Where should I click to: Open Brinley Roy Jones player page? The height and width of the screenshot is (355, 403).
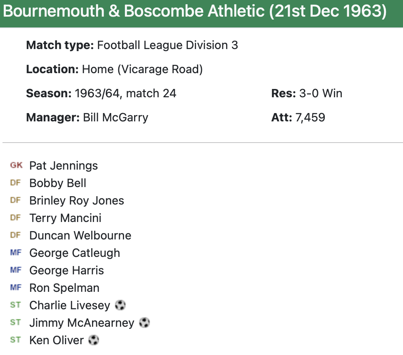pyautogui.click(x=77, y=201)
